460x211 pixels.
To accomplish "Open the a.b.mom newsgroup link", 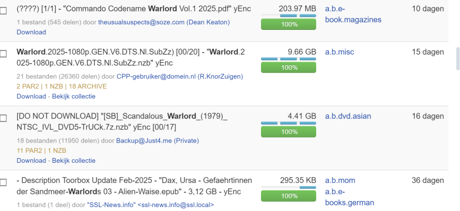I will 340,180.
